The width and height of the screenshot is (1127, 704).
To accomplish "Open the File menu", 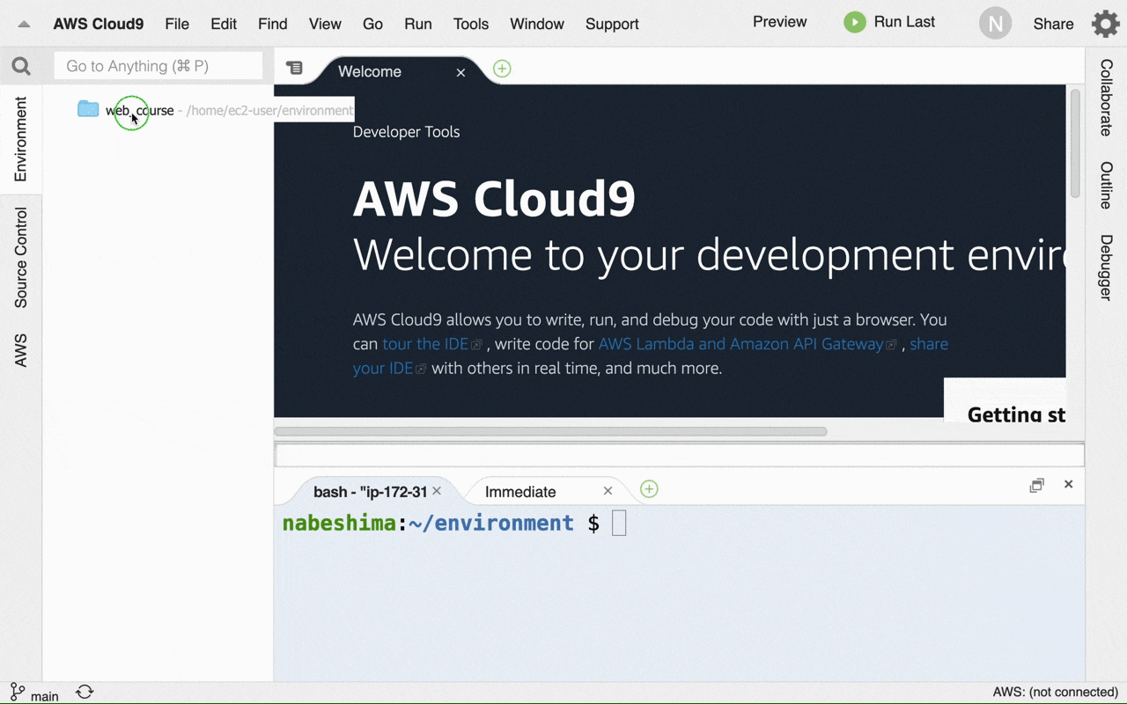I will point(177,24).
